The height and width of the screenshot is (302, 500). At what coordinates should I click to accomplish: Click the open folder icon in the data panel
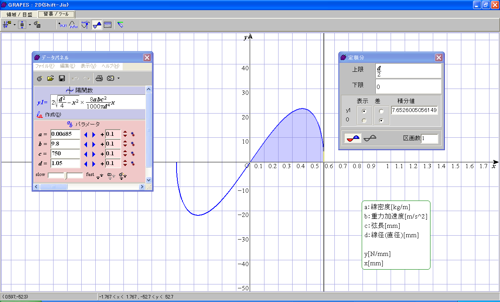50,78
